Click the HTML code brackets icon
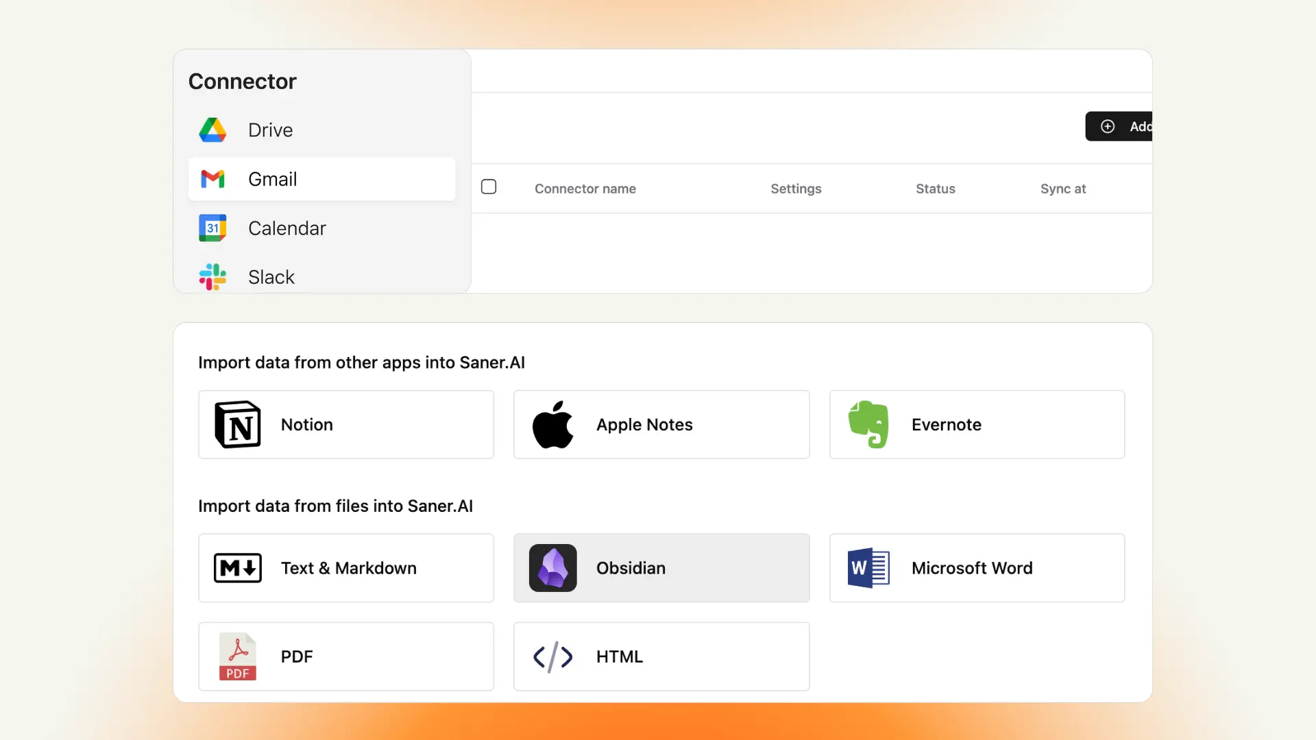This screenshot has width=1316, height=740. point(552,656)
